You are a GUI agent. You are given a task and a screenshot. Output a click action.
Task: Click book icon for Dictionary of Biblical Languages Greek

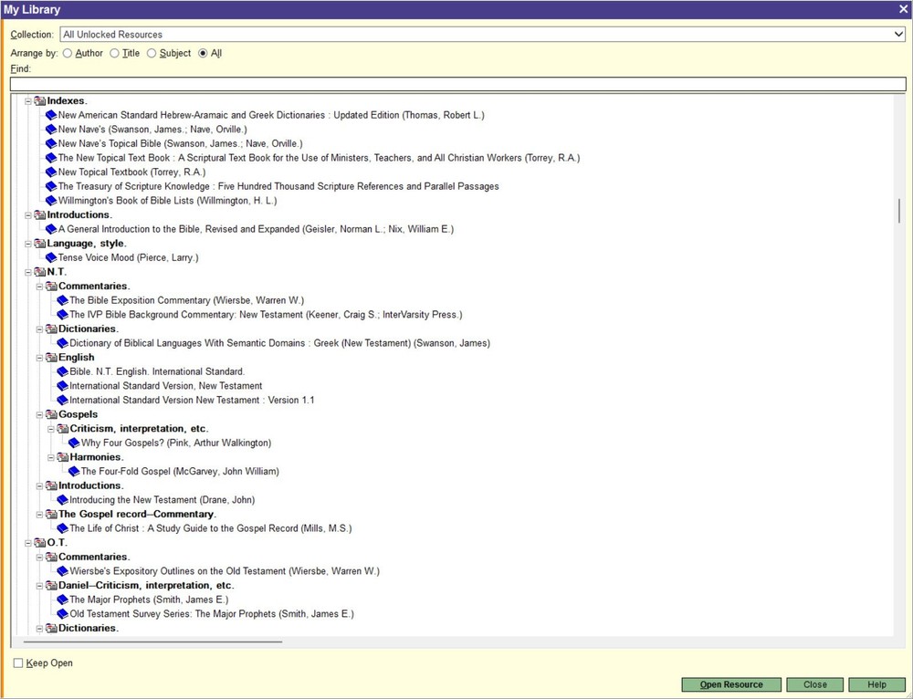[62, 343]
